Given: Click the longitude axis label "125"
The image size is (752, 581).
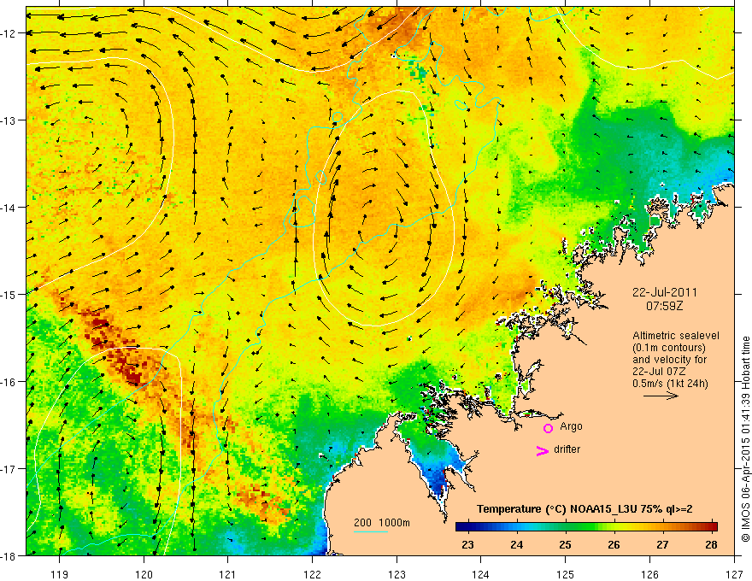Looking at the screenshot, I should pyautogui.click(x=566, y=573).
